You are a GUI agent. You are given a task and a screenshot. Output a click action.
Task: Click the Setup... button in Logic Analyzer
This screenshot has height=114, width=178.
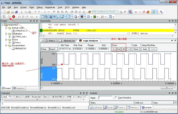[x=45, y=49]
